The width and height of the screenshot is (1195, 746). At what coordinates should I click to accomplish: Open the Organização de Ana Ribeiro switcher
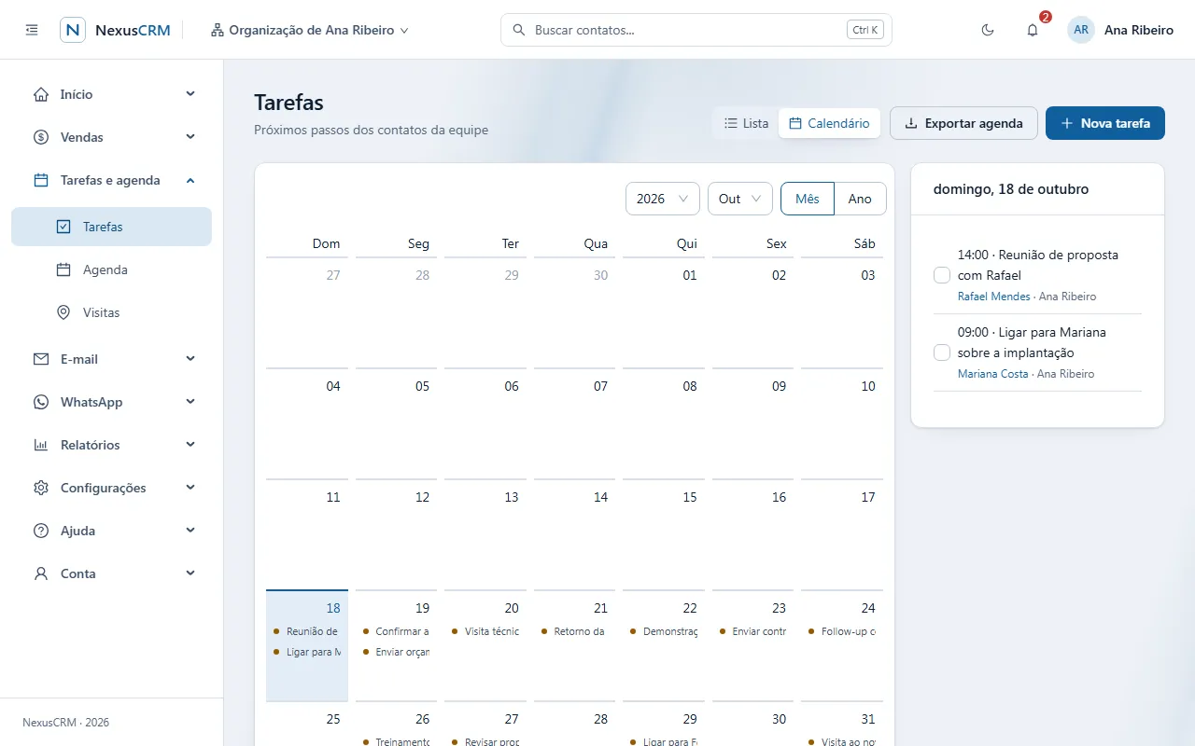pos(310,30)
